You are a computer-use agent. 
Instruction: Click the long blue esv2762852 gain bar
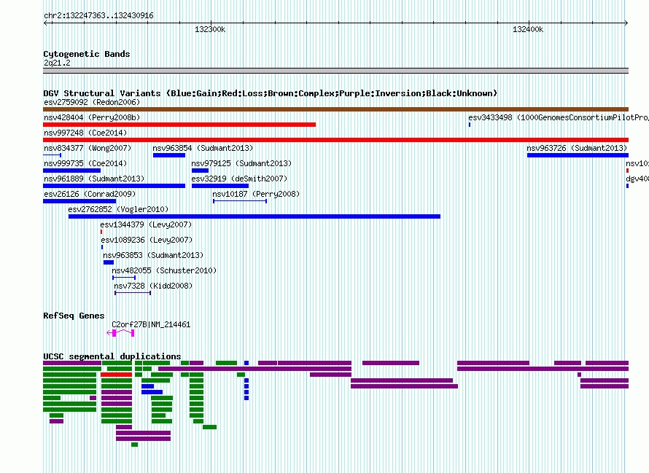pos(254,216)
